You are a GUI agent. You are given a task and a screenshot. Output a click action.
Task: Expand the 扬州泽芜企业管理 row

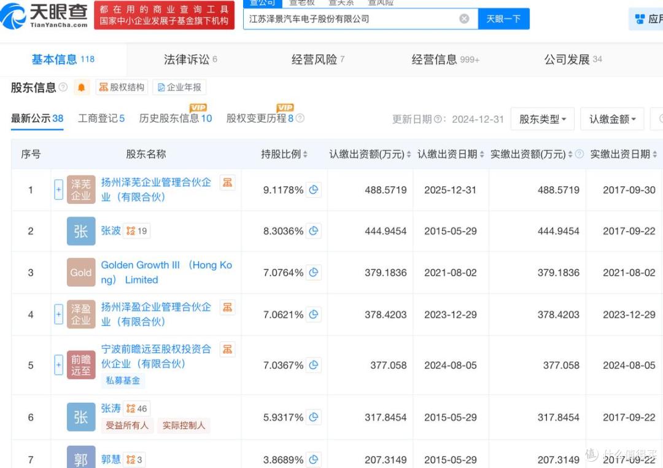pos(59,189)
